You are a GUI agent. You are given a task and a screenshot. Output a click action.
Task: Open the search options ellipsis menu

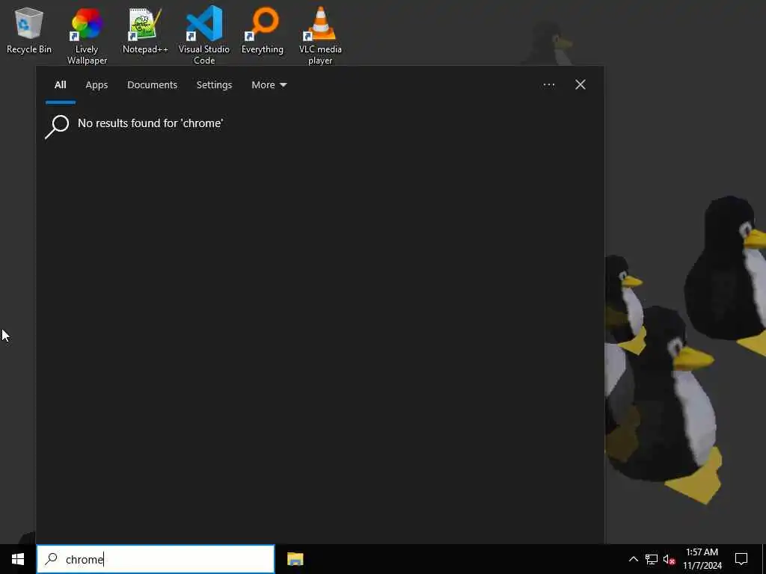(548, 85)
